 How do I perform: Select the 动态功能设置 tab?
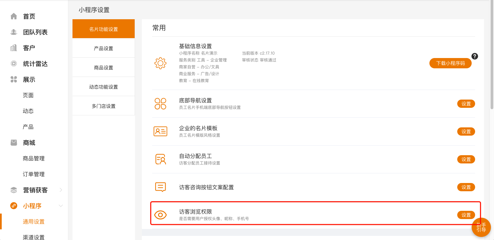pyautogui.click(x=103, y=87)
